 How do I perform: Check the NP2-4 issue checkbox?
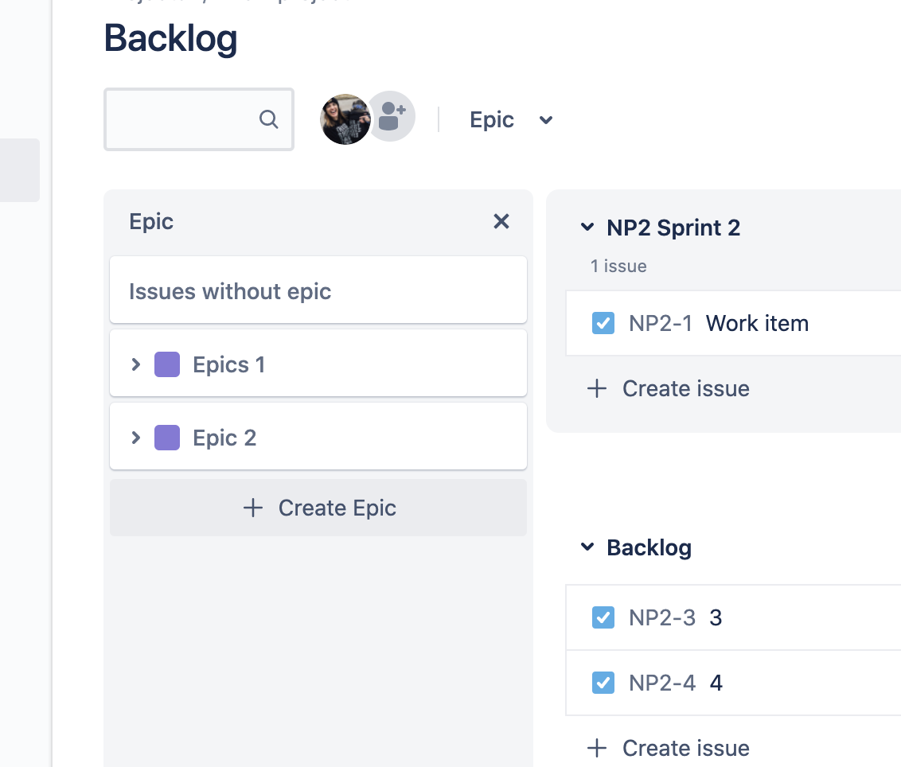pyautogui.click(x=603, y=683)
